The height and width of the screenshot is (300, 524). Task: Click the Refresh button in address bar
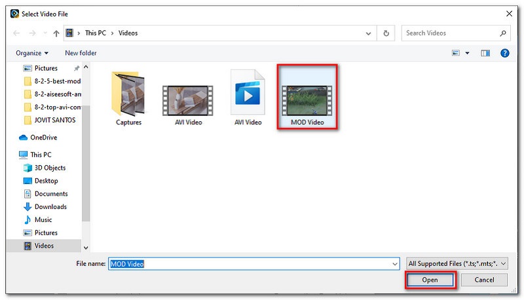(386, 33)
